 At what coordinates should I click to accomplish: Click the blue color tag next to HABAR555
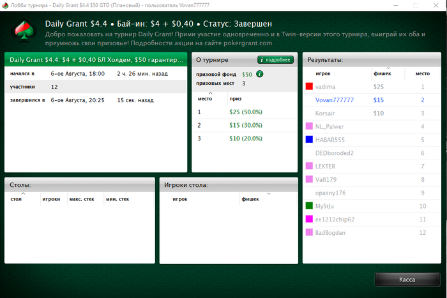pos(309,140)
